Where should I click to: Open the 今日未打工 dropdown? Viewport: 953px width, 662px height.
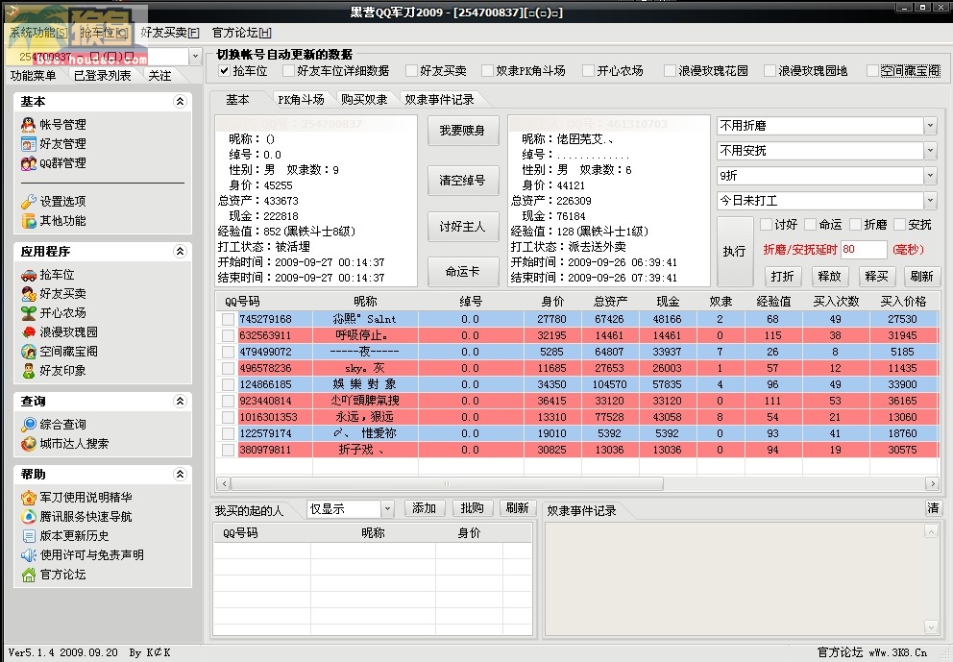coord(930,201)
